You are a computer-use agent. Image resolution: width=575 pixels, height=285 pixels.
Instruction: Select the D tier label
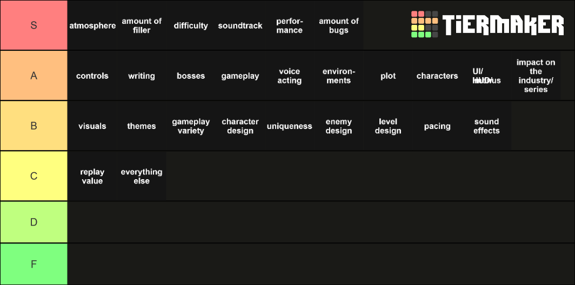pos(34,222)
